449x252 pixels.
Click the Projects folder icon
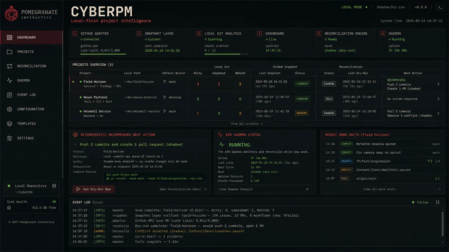10,52
